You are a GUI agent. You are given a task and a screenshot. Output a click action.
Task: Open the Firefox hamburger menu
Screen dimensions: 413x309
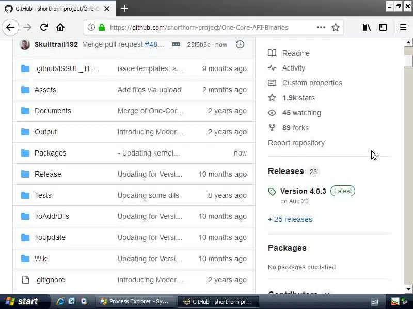click(403, 27)
